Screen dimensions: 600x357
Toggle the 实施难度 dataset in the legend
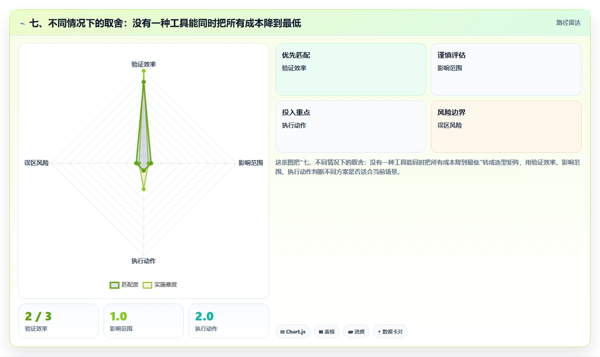click(x=160, y=285)
